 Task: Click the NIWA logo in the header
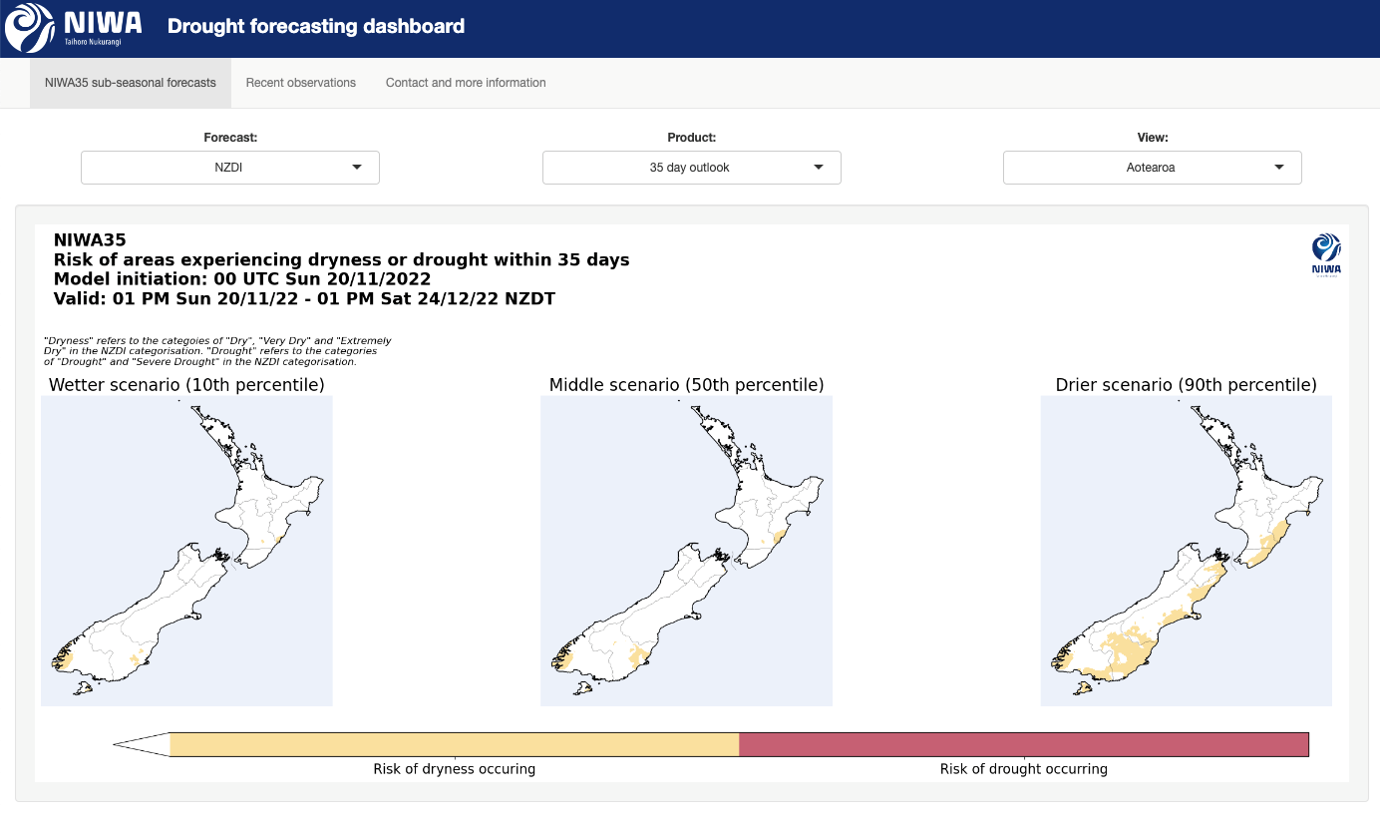(x=30, y=28)
